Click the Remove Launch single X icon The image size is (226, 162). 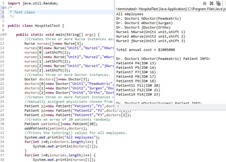(x=211, y=3)
